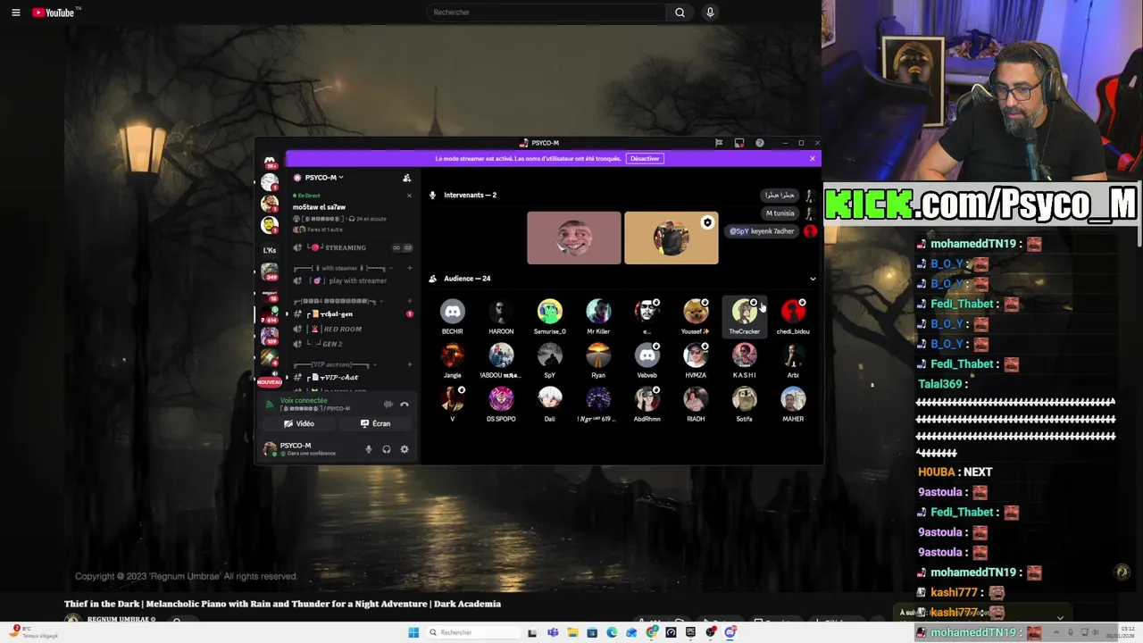
Task: Toggle microphone mute in user panel
Action: coord(368,449)
